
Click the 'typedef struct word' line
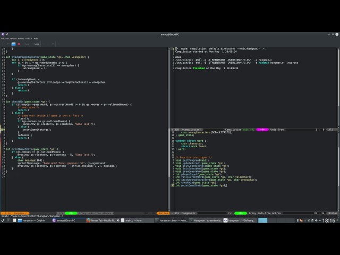(x=191, y=141)
